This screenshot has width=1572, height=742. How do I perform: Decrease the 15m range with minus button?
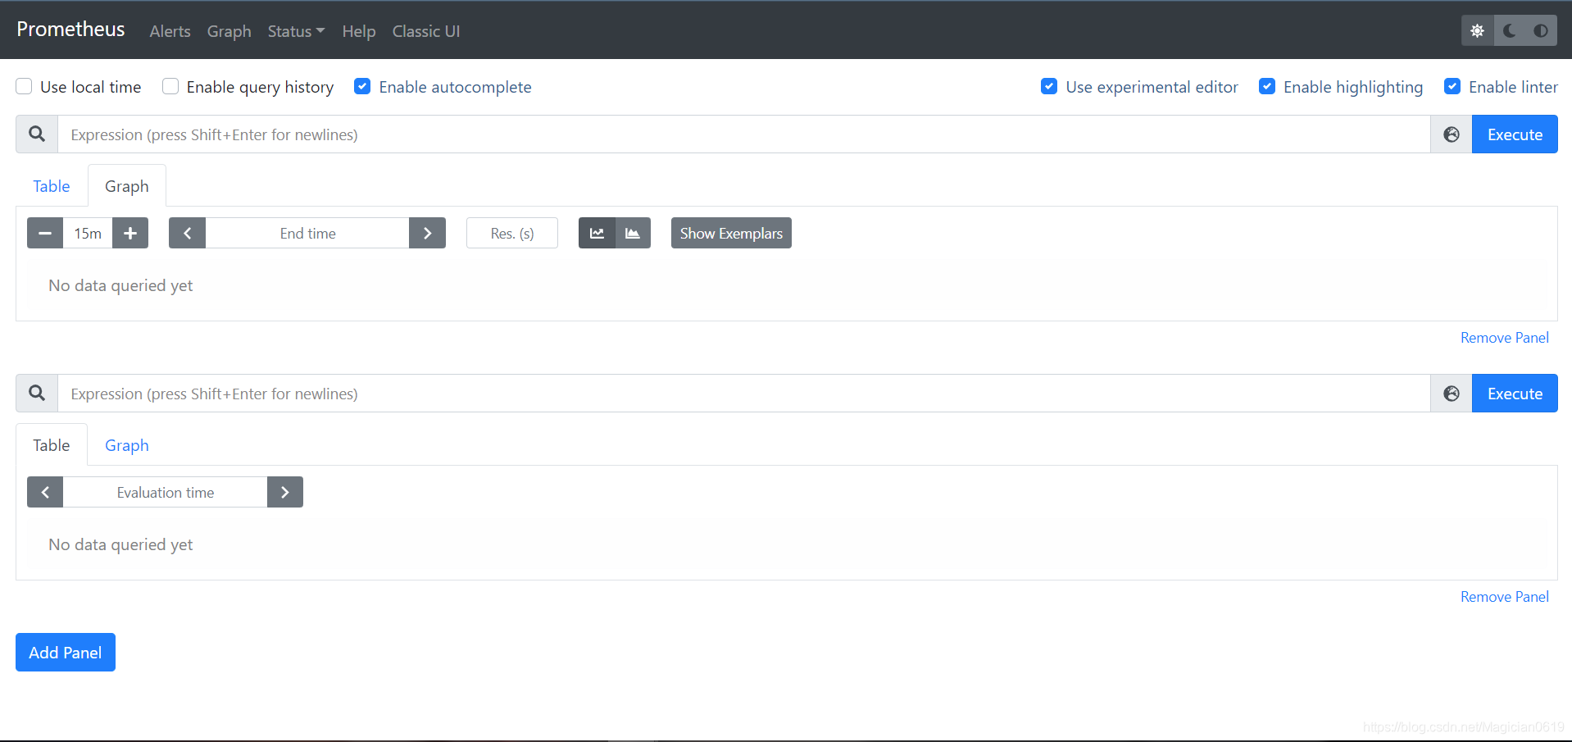[45, 233]
